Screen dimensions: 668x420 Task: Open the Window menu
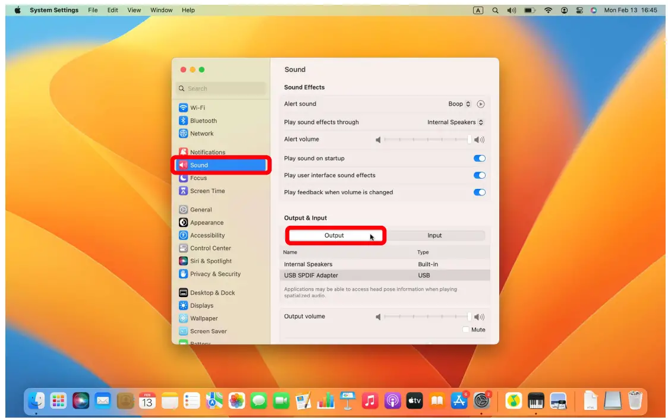[162, 10]
